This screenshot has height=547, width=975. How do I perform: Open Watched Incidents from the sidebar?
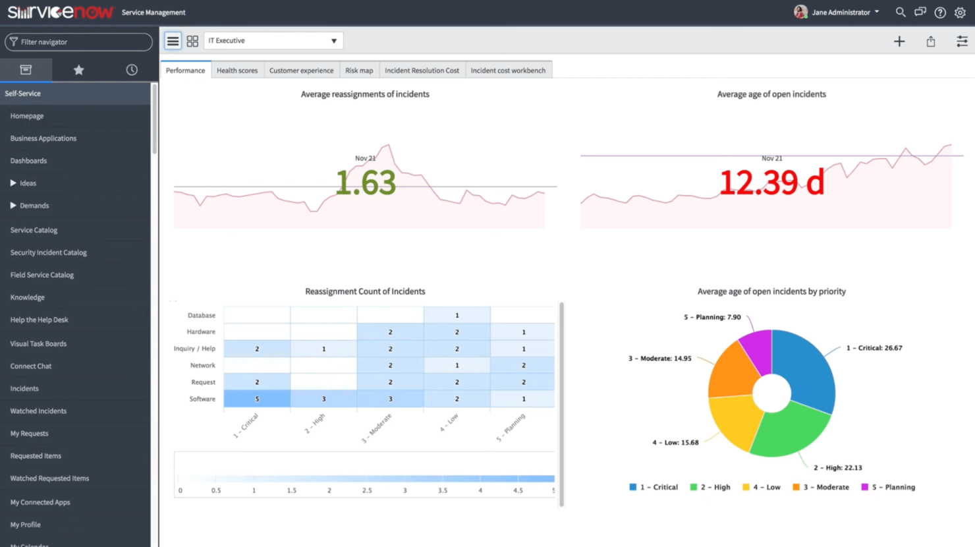pyautogui.click(x=38, y=411)
